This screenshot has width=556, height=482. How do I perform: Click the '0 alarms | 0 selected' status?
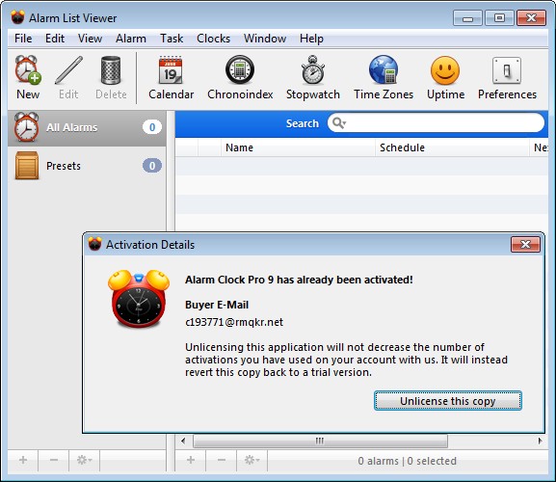(407, 461)
